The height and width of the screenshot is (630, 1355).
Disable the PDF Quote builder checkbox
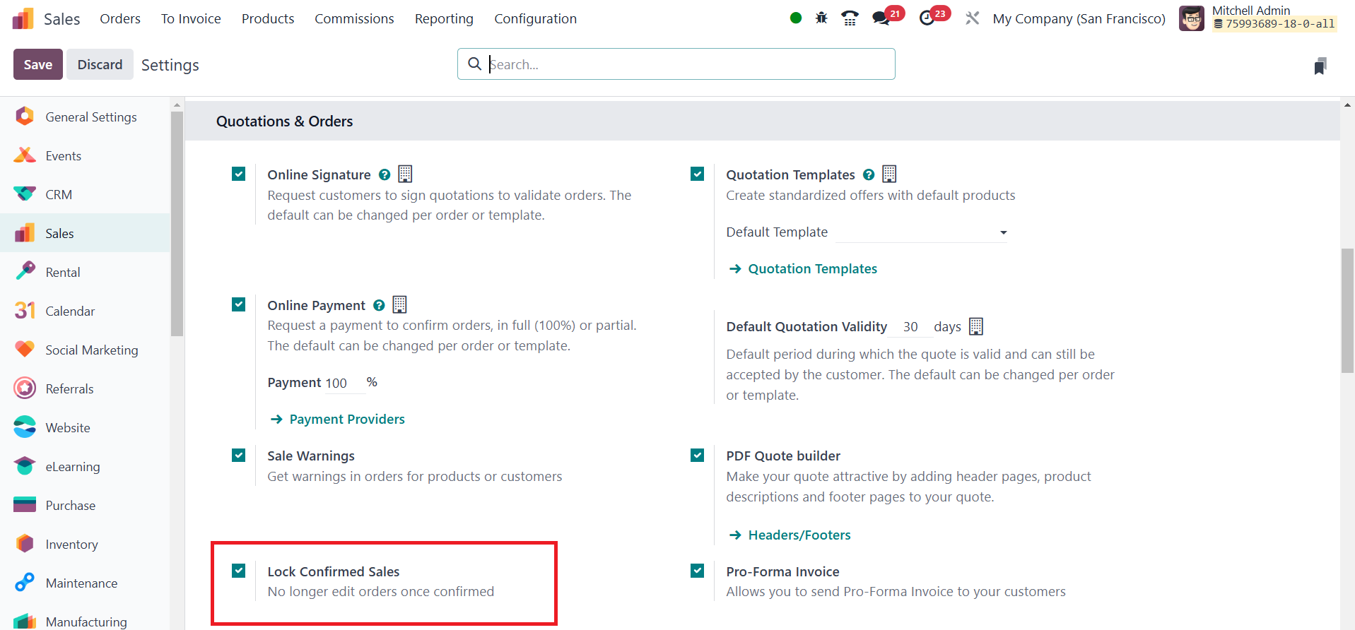[698, 456]
